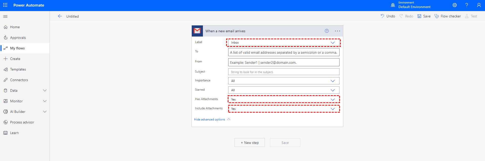Go back using the left arrow icon
This screenshot has height=161, width=485.
point(60,16)
